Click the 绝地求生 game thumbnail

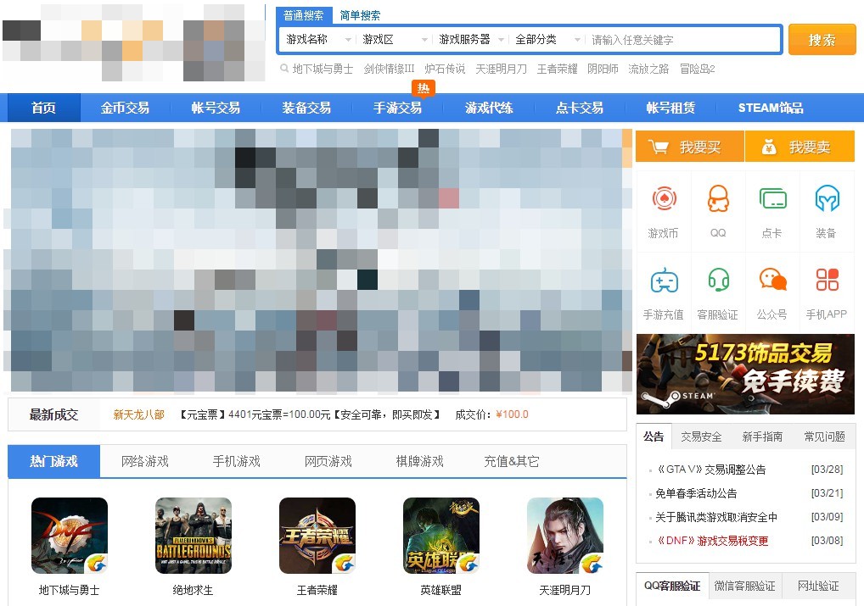tap(194, 536)
